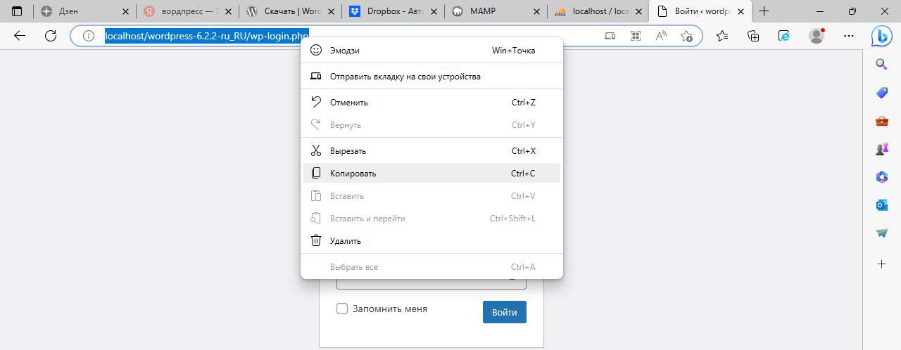
Task: Open the Favorites star list icon
Action: click(722, 36)
